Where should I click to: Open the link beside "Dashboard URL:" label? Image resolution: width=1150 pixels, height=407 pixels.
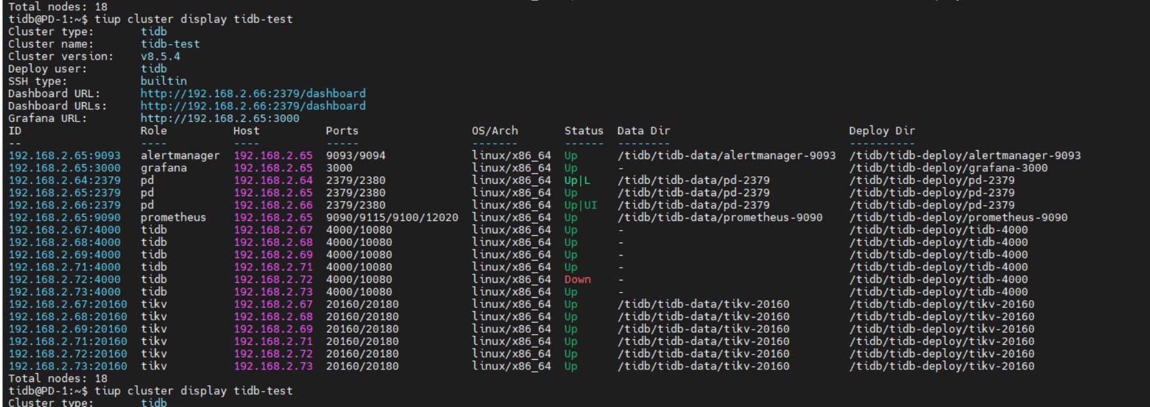tap(253, 93)
